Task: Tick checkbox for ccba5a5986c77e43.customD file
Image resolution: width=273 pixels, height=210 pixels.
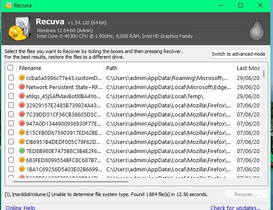Action: click(x=11, y=77)
